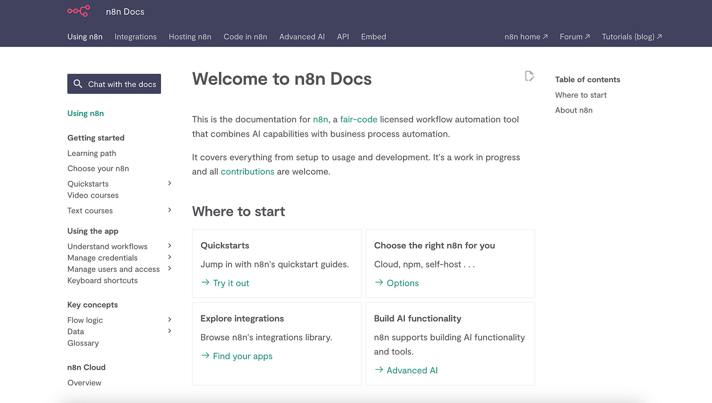Click the Build AI functionality card title

418,318
